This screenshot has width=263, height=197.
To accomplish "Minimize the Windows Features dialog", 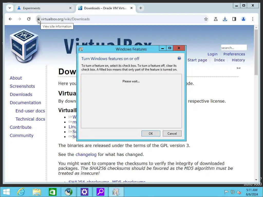I will coord(163,48).
